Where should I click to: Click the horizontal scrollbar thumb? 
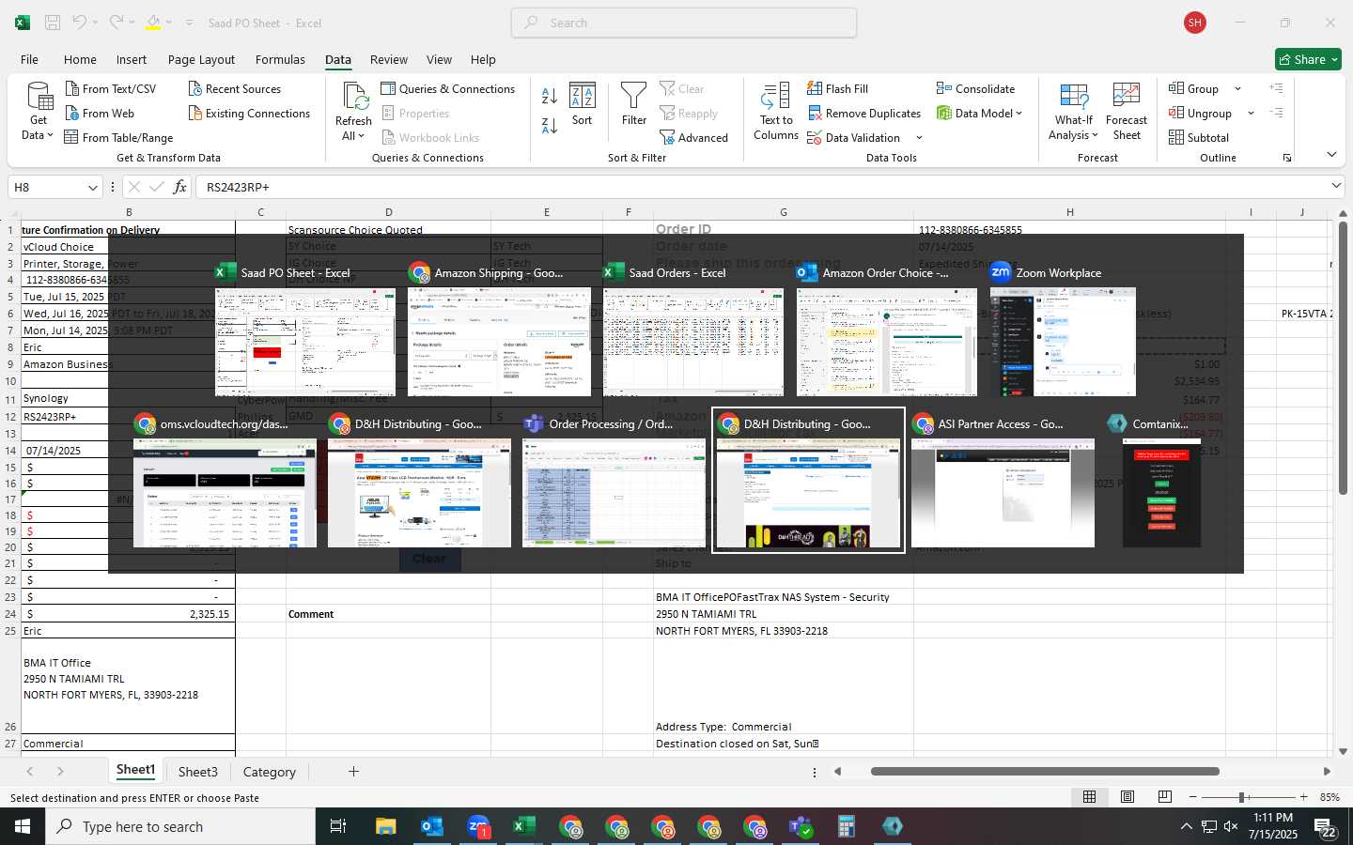point(1045,772)
